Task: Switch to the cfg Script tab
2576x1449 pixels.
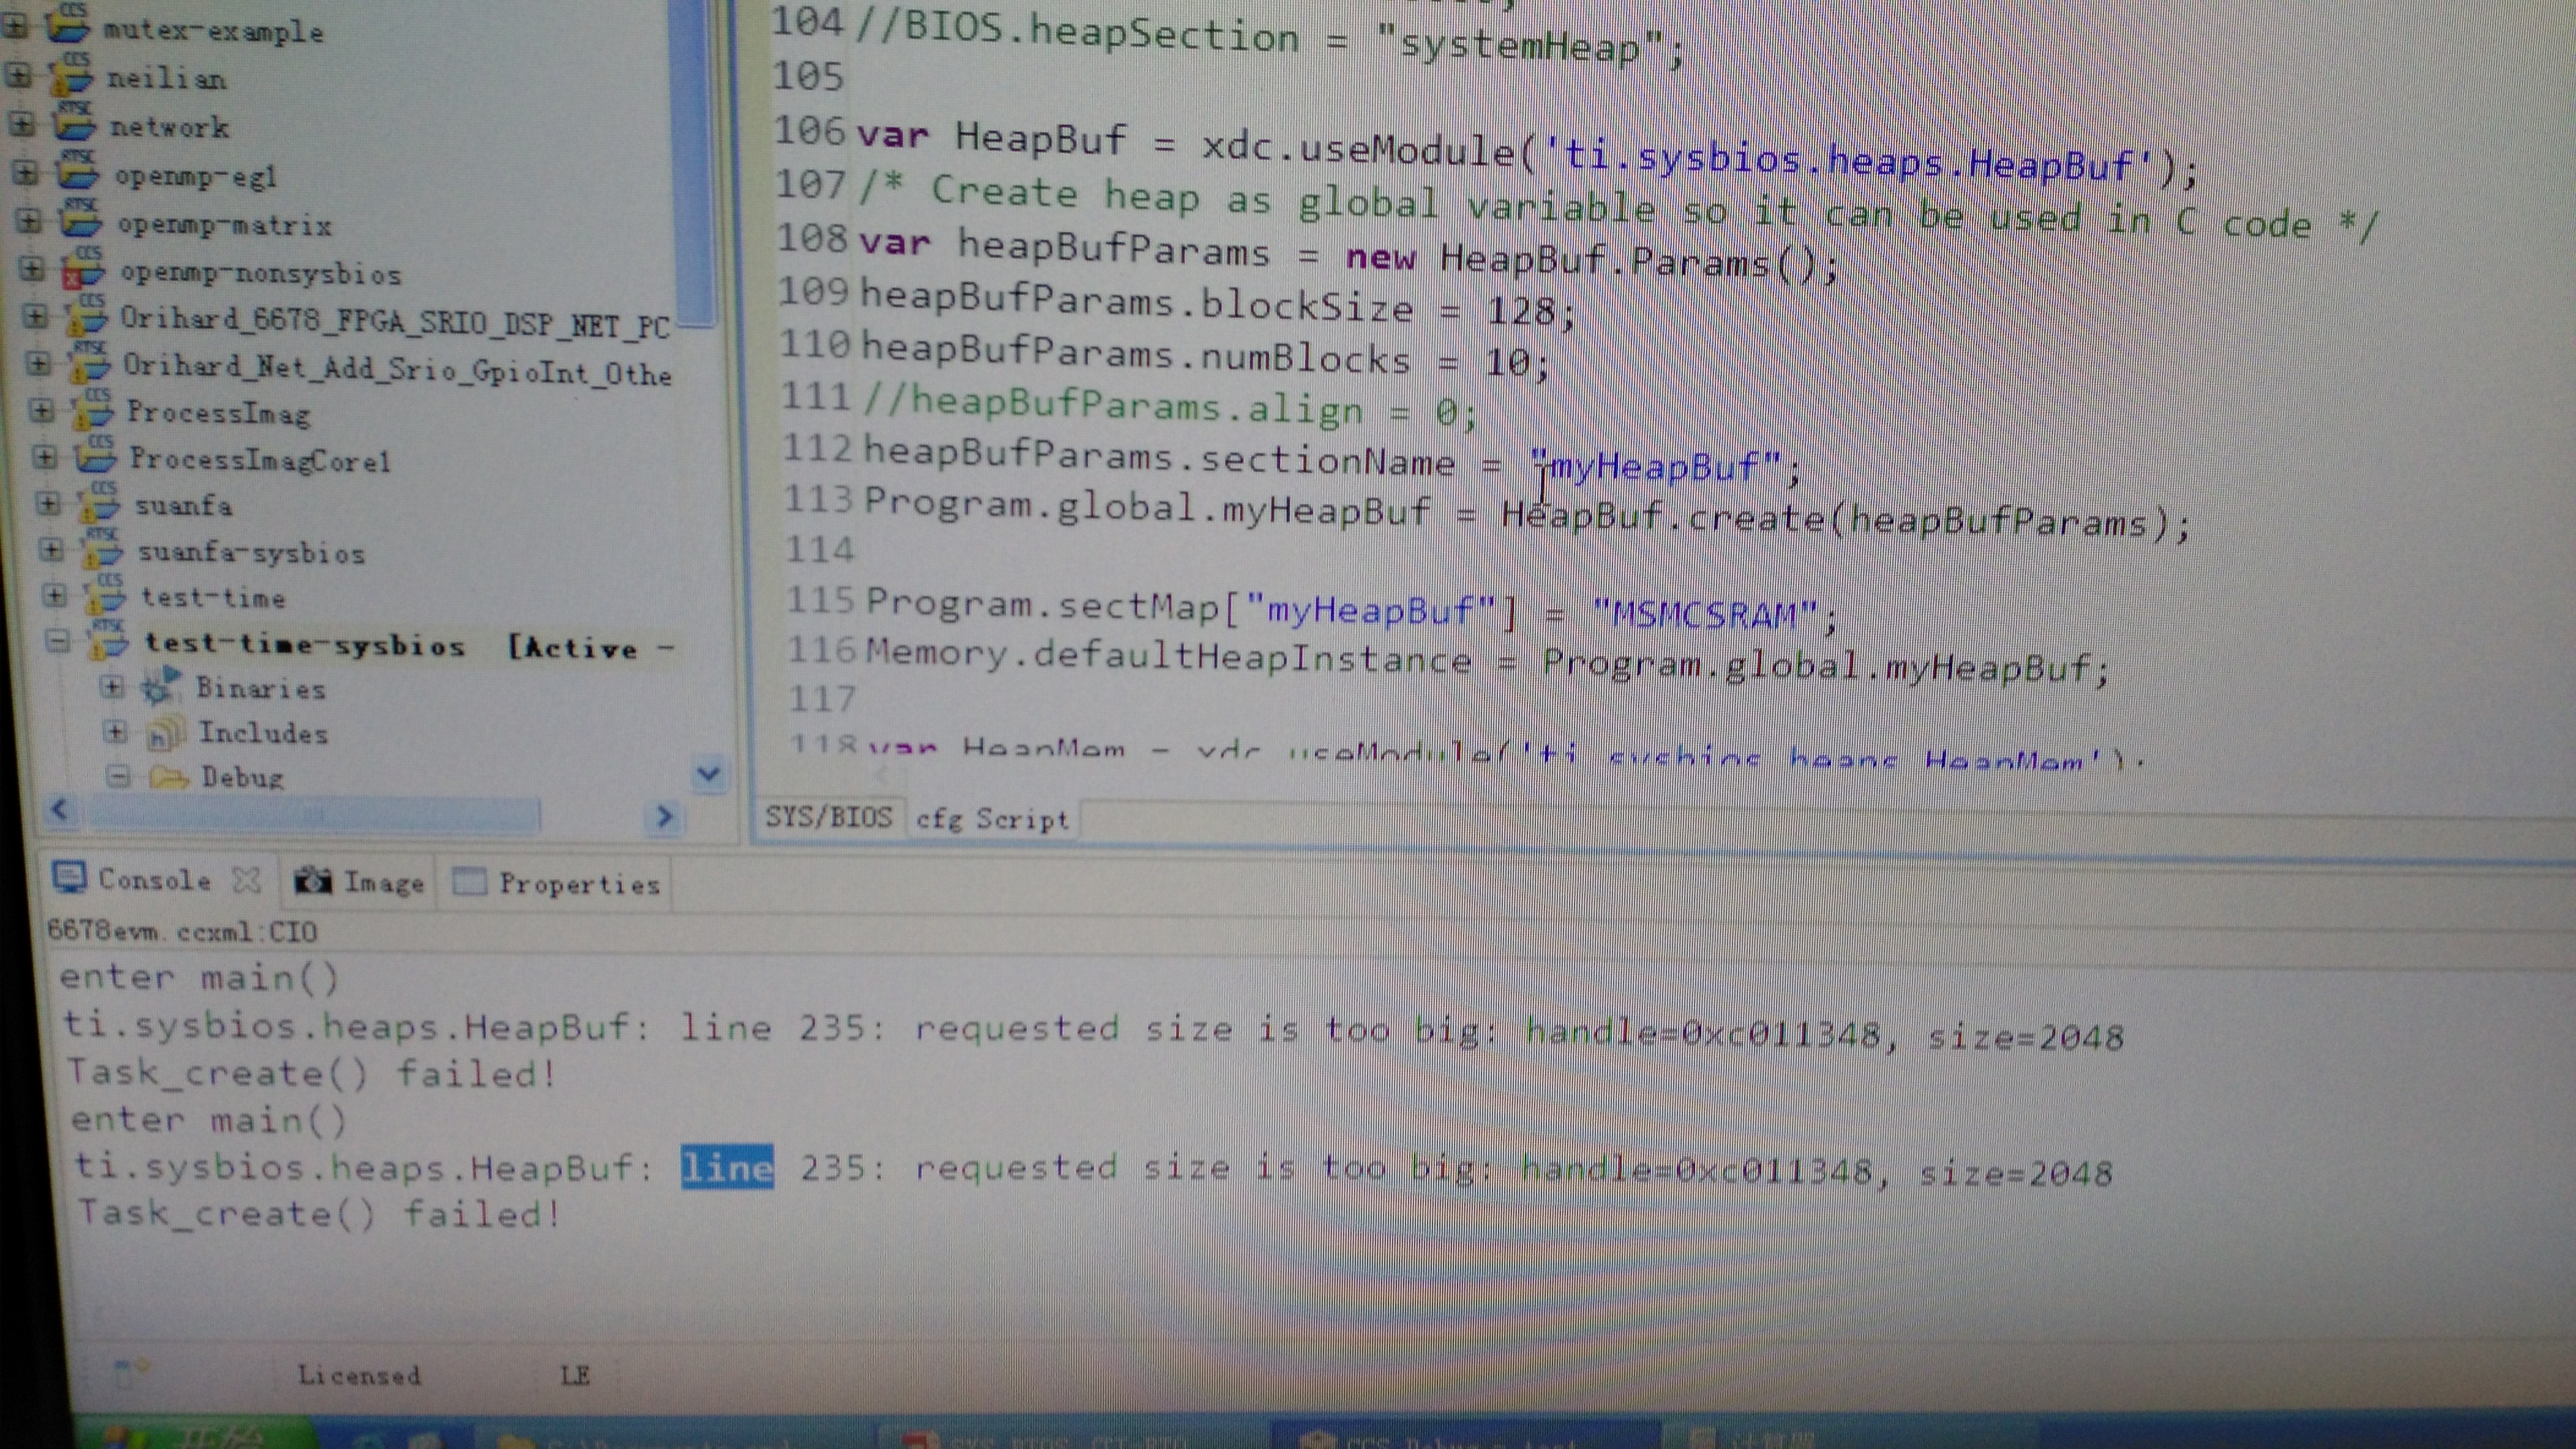Action: 991,819
